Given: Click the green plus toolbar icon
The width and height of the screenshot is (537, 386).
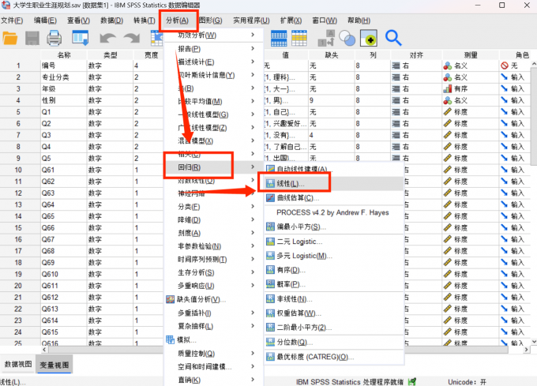Looking at the screenshot, I should click(x=369, y=38).
